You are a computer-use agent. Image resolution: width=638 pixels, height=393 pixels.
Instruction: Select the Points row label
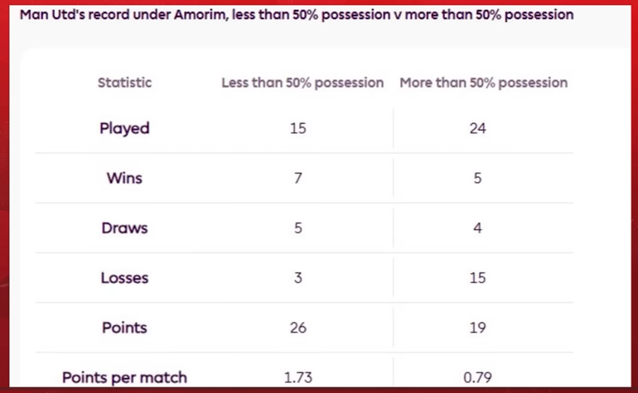[x=125, y=328]
